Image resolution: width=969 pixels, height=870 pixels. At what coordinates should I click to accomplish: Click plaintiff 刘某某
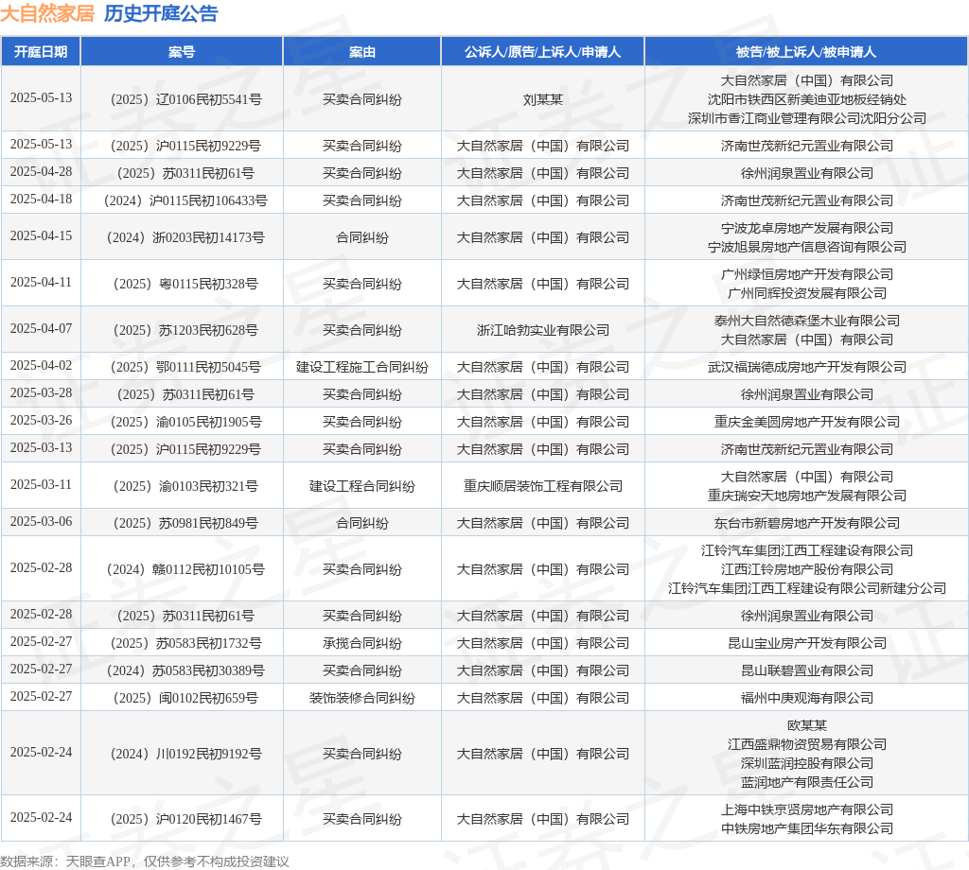coord(542,99)
